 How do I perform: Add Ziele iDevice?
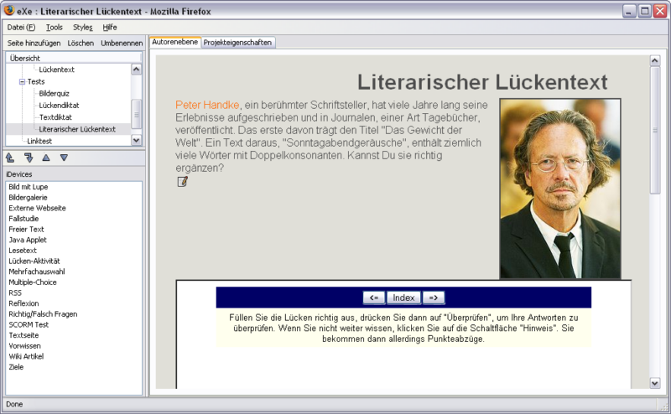coord(16,367)
